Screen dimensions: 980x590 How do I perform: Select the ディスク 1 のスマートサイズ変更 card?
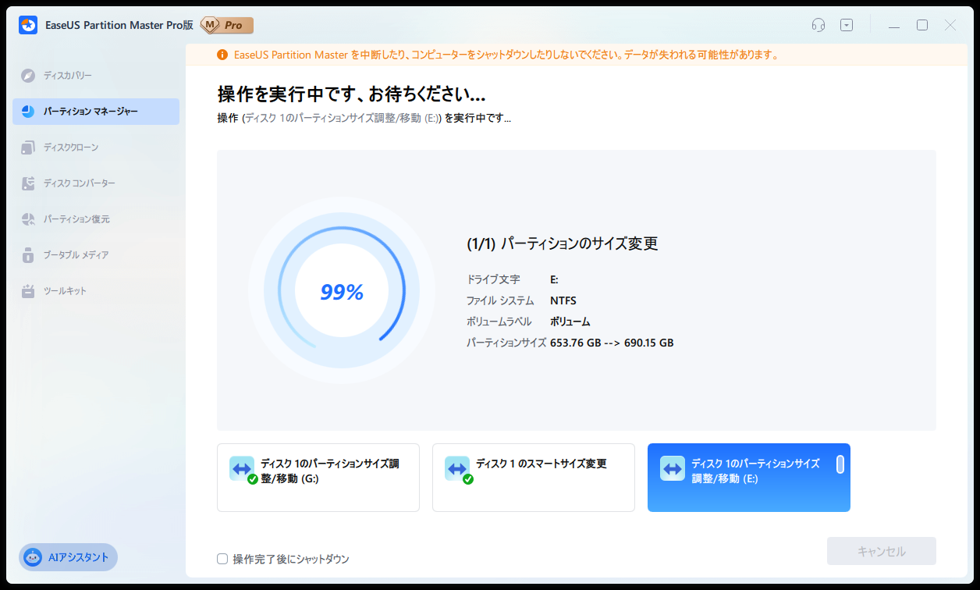534,478
